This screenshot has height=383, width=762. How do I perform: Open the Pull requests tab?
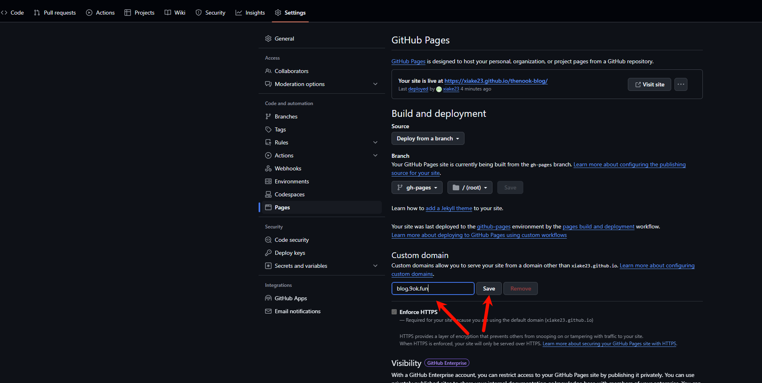coord(55,13)
